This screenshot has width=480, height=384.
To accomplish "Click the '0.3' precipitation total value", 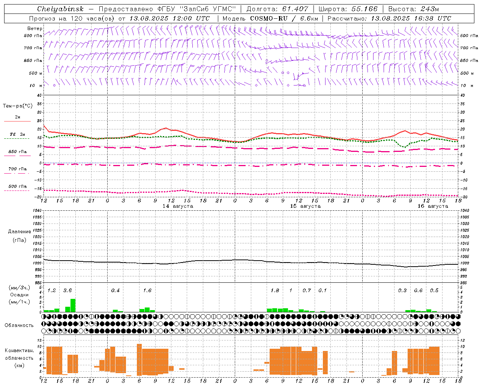I will (402, 290).
